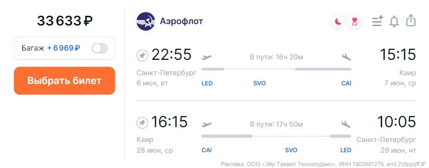Click outbound departure plane icon
Image resolution: width=429 pixels, height=168 pixels.
(x=207, y=57)
